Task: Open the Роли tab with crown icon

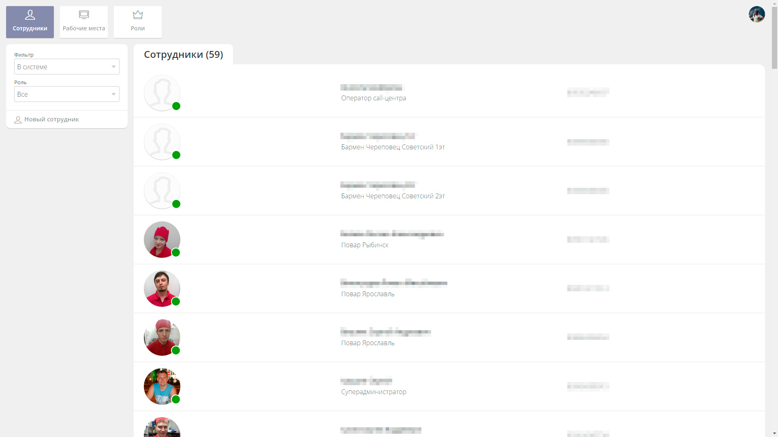Action: 138,22
